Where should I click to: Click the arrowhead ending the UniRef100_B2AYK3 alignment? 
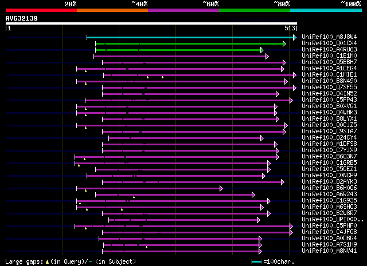tap(283, 182)
